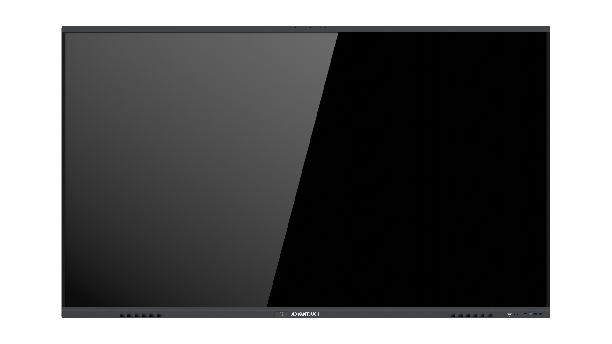This screenshot has width=612, height=344.
Task: Click the left speaker grille
Action: click(141, 314)
